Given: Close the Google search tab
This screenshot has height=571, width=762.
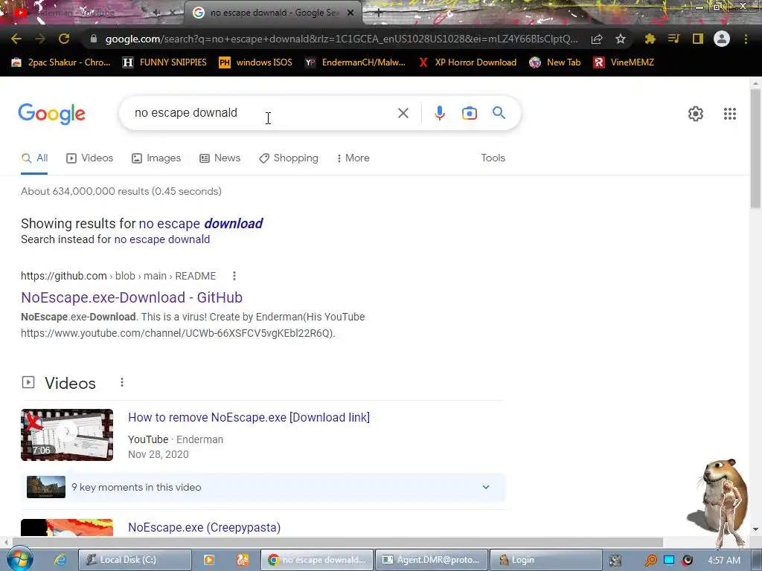Looking at the screenshot, I should (350, 13).
